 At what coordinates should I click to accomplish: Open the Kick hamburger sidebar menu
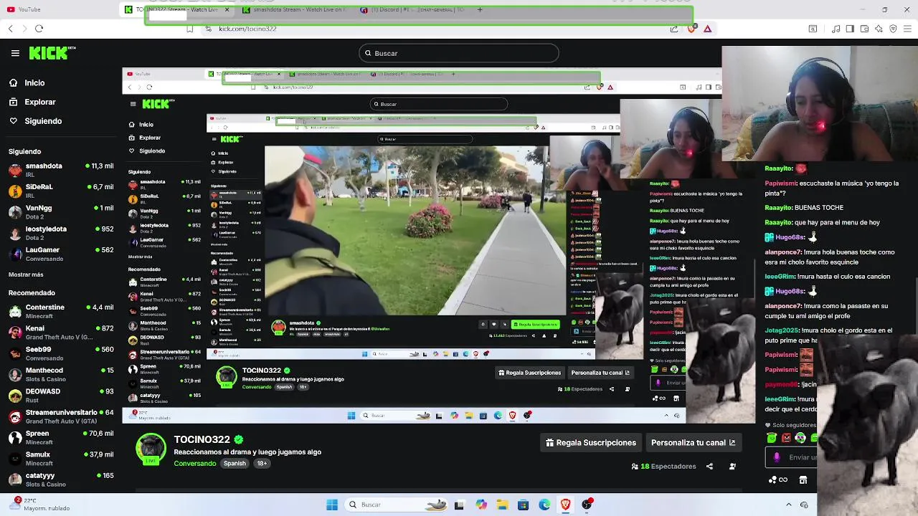tap(15, 53)
